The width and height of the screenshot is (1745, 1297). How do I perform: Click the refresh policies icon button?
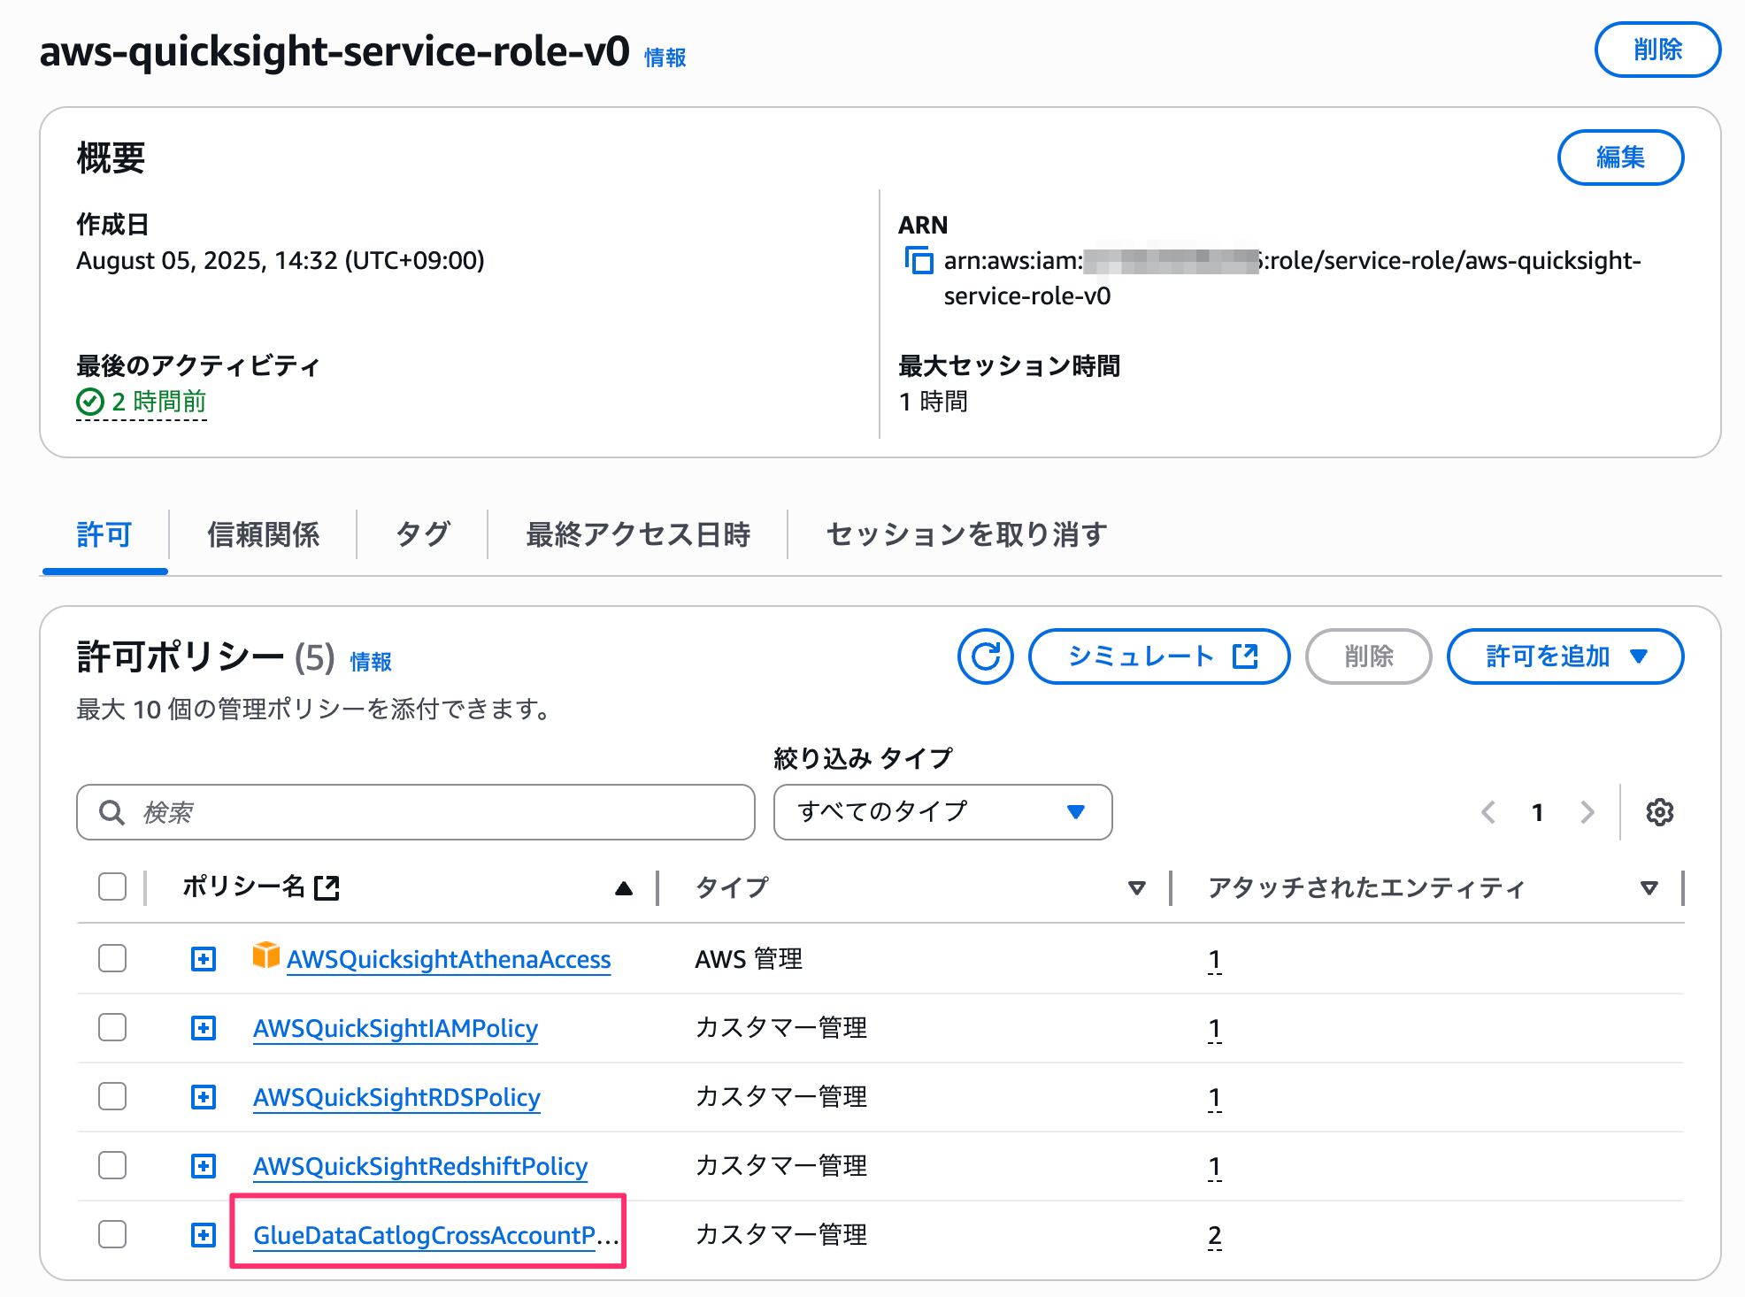tap(986, 656)
